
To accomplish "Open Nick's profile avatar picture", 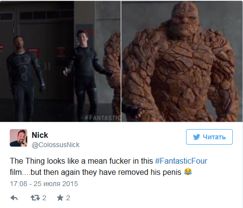I will pyautogui.click(x=19, y=138).
